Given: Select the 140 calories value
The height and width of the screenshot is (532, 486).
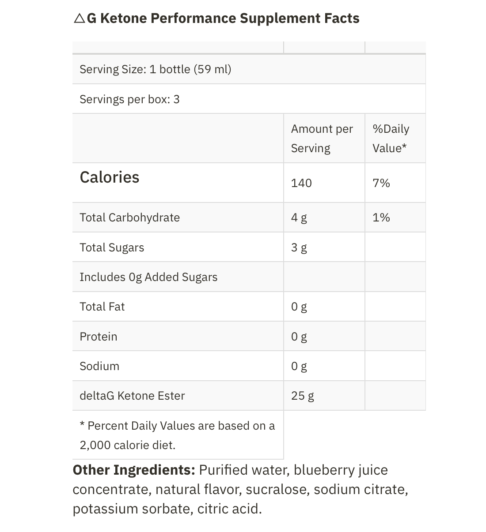Looking at the screenshot, I should 301,183.
